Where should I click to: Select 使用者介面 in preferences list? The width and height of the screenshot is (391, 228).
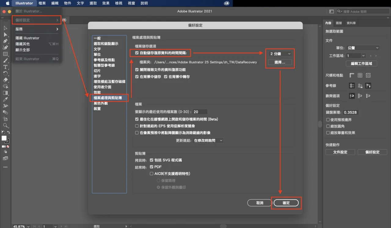pos(102,87)
